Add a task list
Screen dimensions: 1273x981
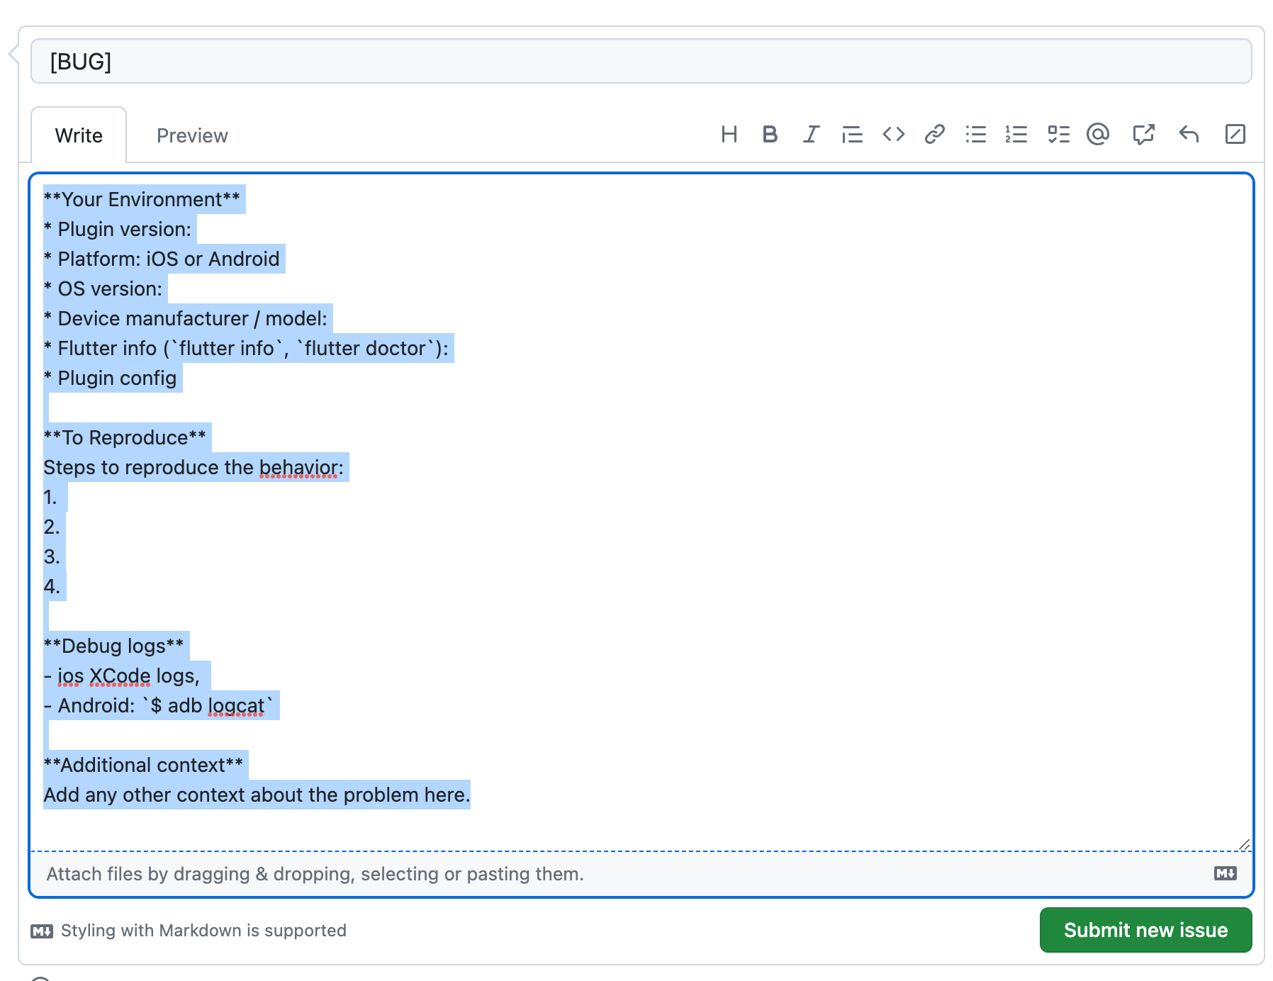pyautogui.click(x=1058, y=134)
